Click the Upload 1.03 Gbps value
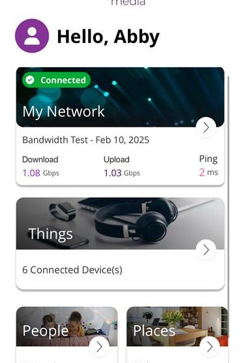 (122, 173)
